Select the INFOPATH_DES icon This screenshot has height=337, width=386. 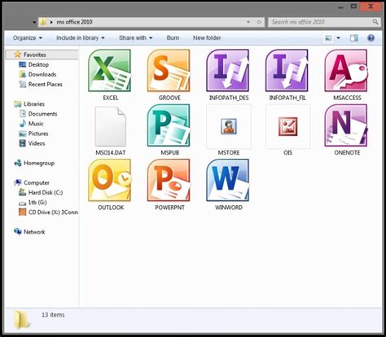(x=228, y=71)
